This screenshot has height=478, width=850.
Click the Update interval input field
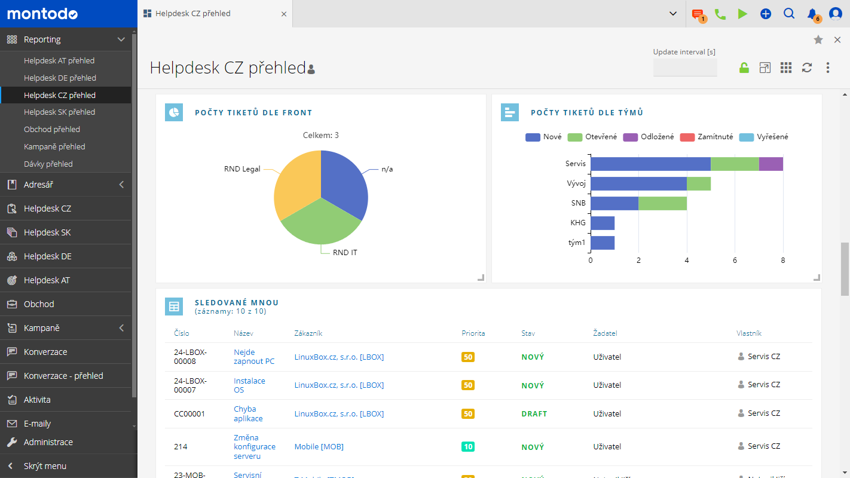click(x=685, y=68)
